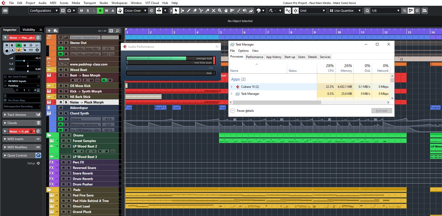
Task: Expand the Chords inspector section
Action: 19,123
